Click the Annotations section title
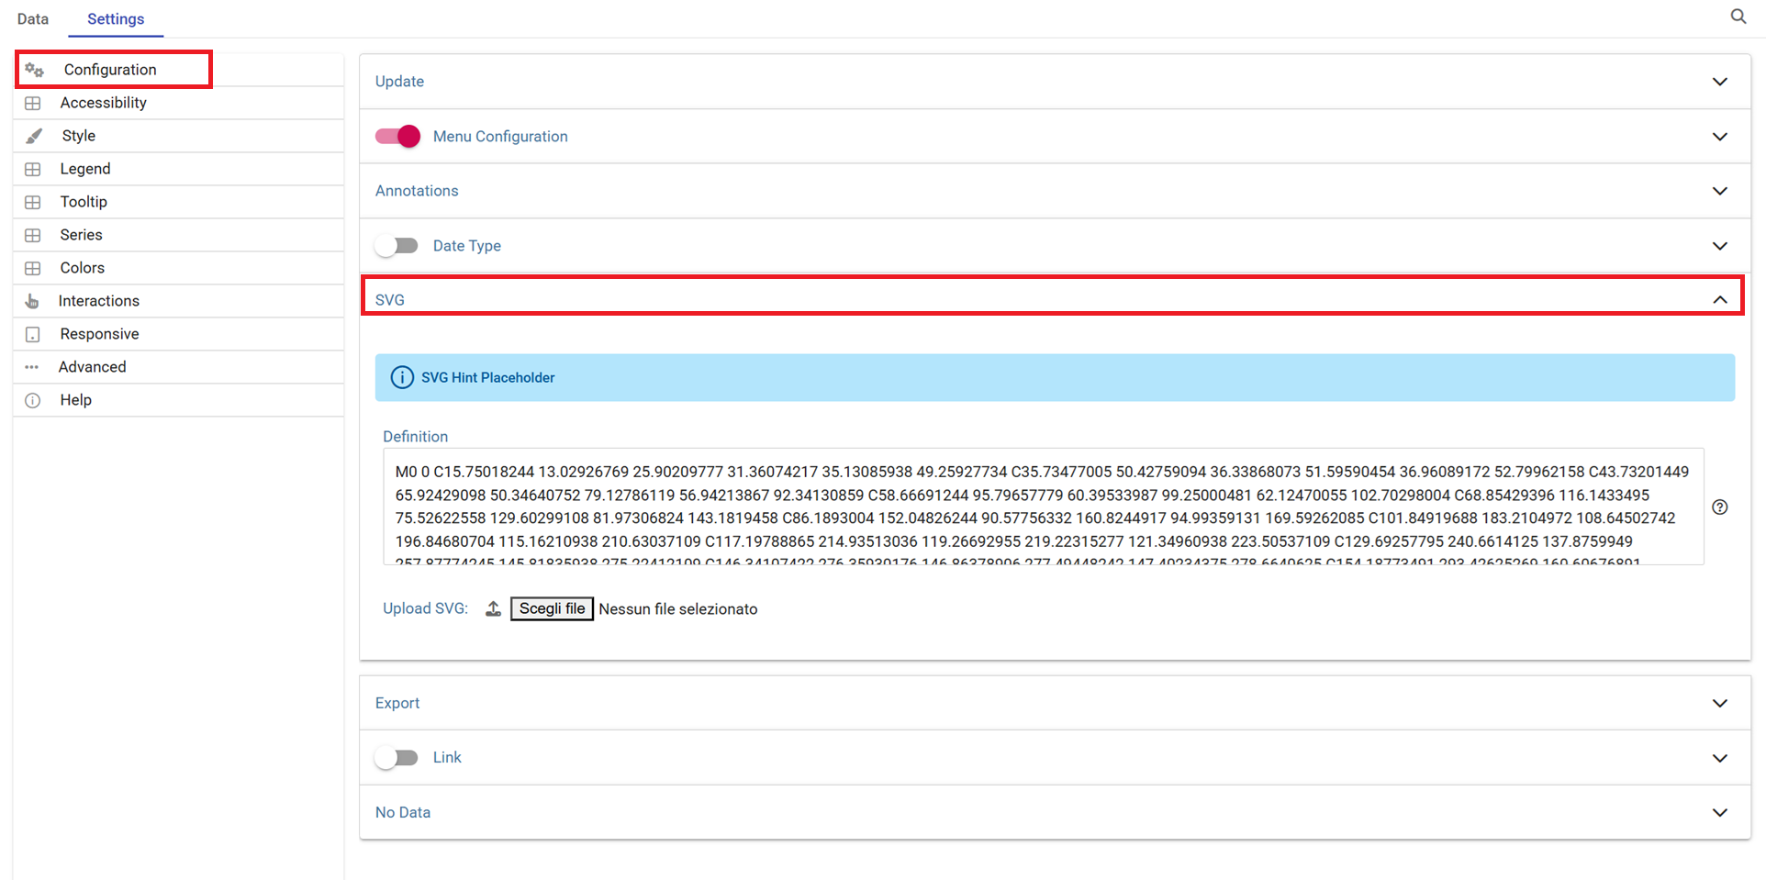Image resolution: width=1766 pixels, height=880 pixels. pos(417,191)
